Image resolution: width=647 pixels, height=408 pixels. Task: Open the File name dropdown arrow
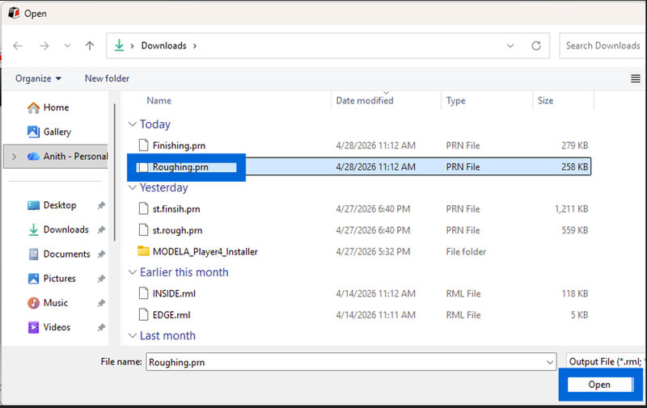(550, 362)
